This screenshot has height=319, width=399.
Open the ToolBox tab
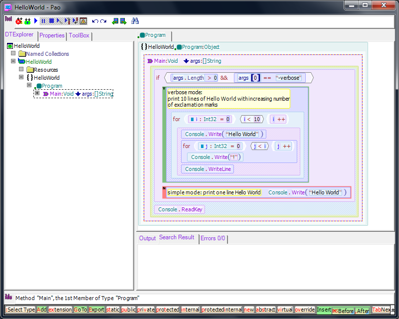[79, 35]
